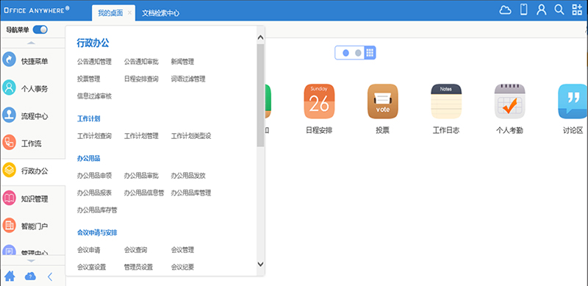The width and height of the screenshot is (588, 286).
Task: Open 会议纪要 link
Action: [182, 267]
